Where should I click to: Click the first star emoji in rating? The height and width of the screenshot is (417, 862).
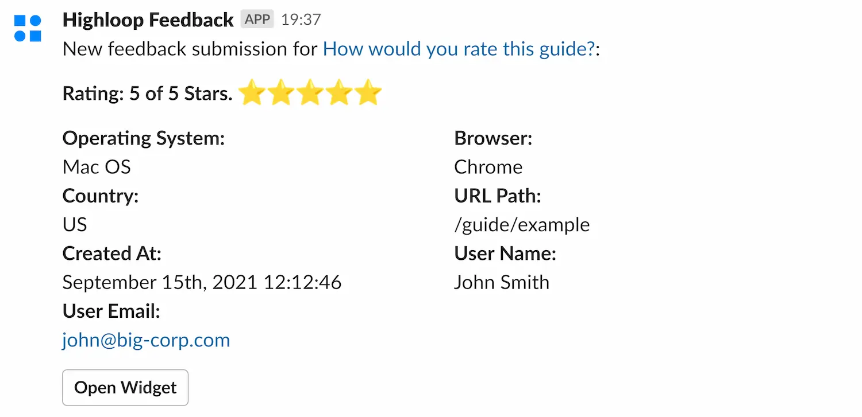(251, 93)
